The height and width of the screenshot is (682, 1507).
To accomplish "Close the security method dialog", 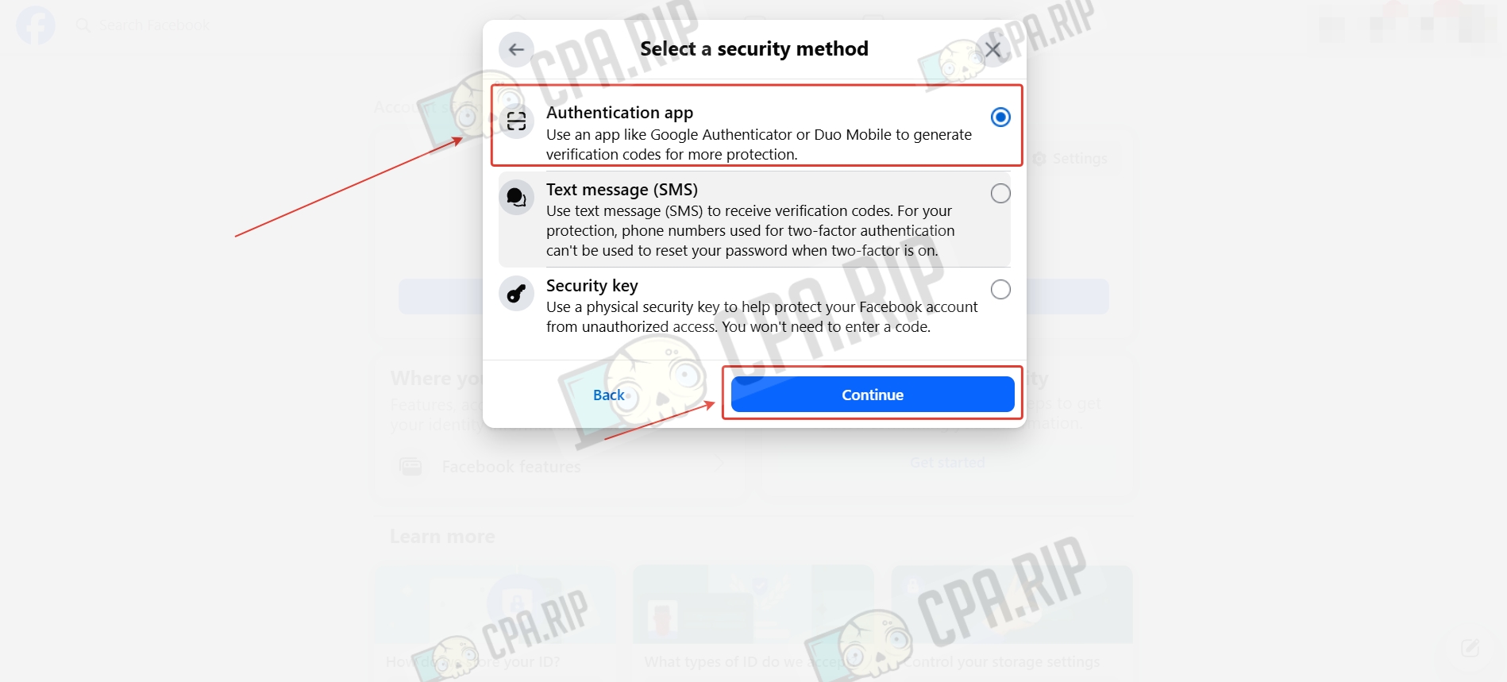I will click(992, 49).
